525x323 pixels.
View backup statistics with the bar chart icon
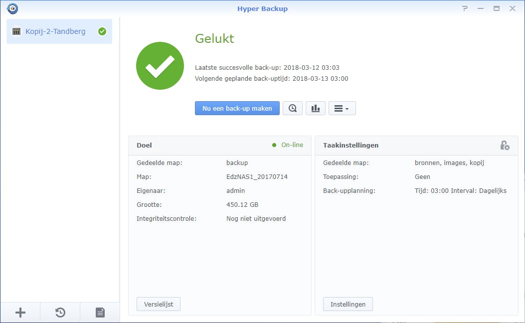(315, 108)
